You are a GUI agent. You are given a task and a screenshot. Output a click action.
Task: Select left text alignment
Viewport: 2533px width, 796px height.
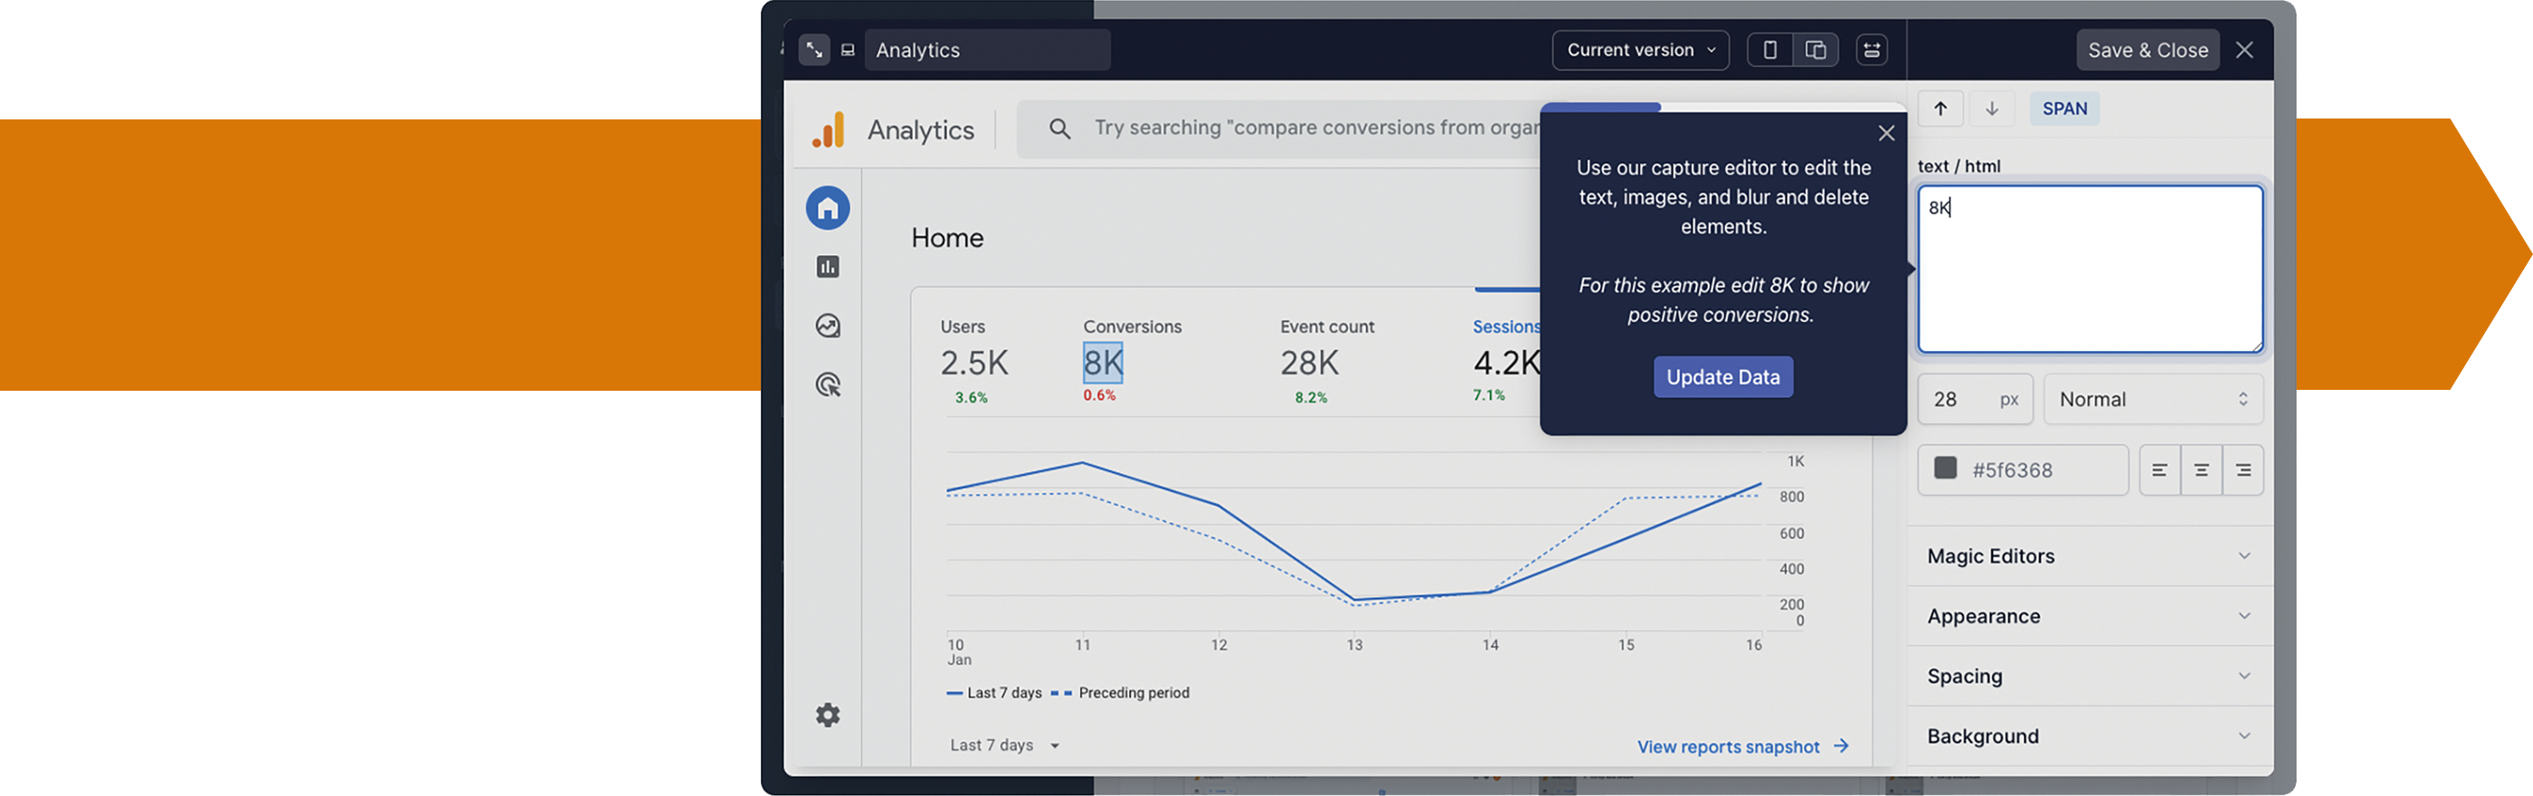pos(2158,470)
